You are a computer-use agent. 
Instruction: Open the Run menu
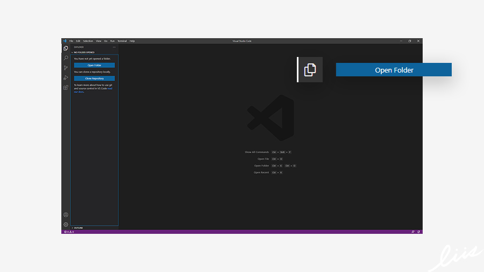pos(112,41)
